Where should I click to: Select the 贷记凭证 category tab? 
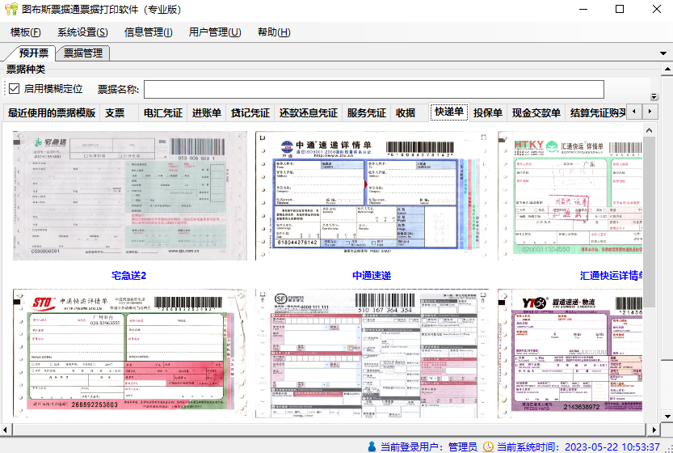coord(250,113)
